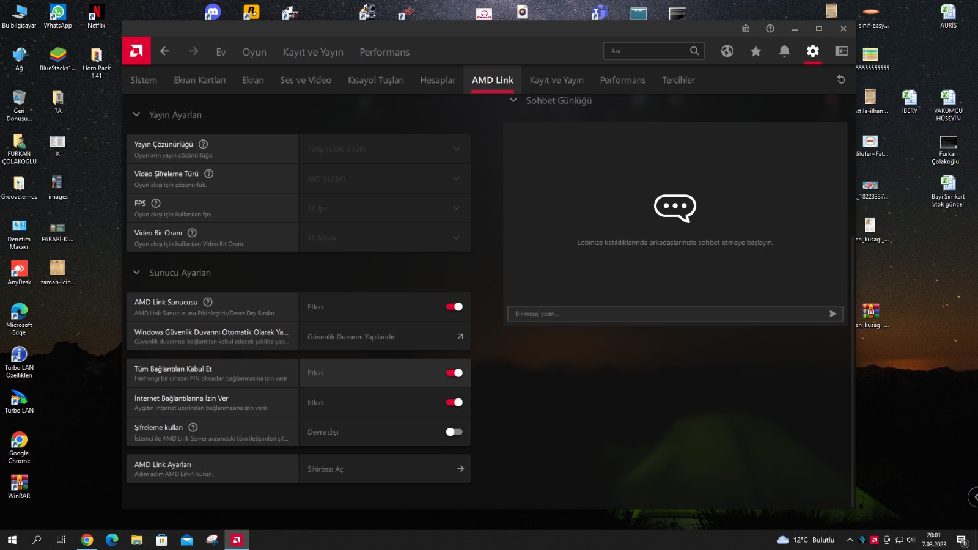978x550 pixels.
Task: Open AnyDesk desktop shortcut
Action: (x=19, y=273)
